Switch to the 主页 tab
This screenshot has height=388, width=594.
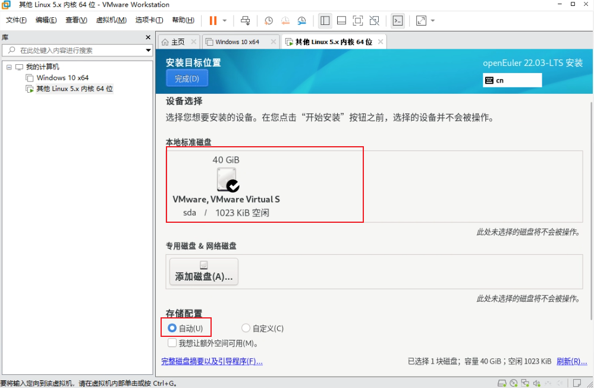(178, 42)
